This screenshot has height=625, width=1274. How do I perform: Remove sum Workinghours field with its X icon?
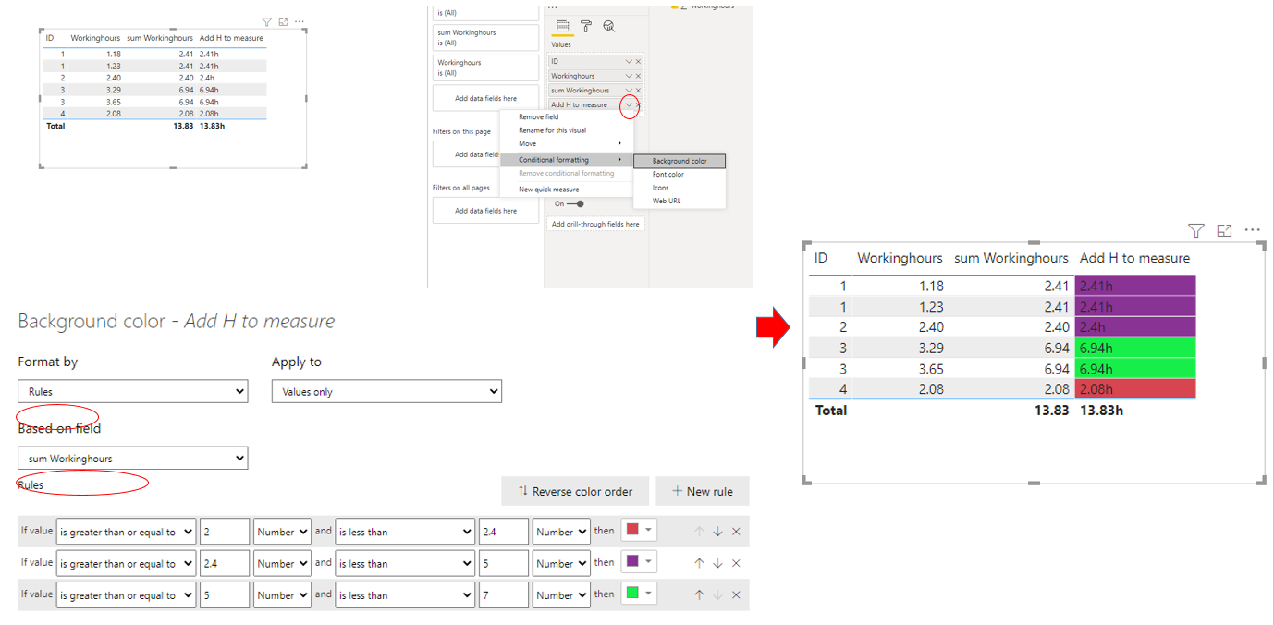coord(638,91)
